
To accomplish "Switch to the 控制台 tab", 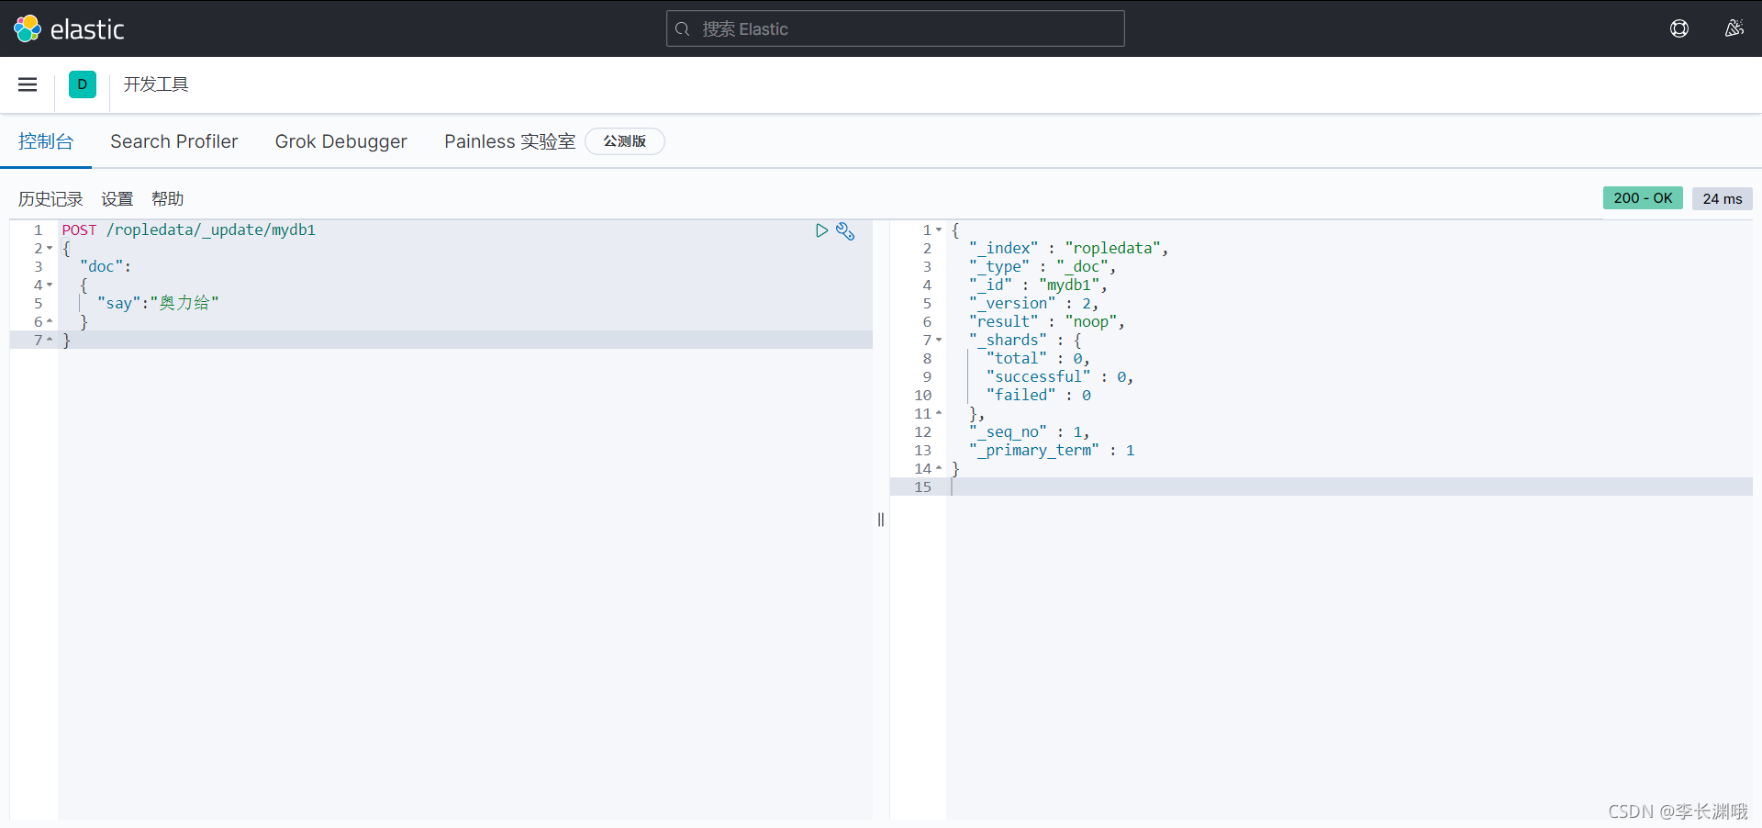I will [x=46, y=141].
